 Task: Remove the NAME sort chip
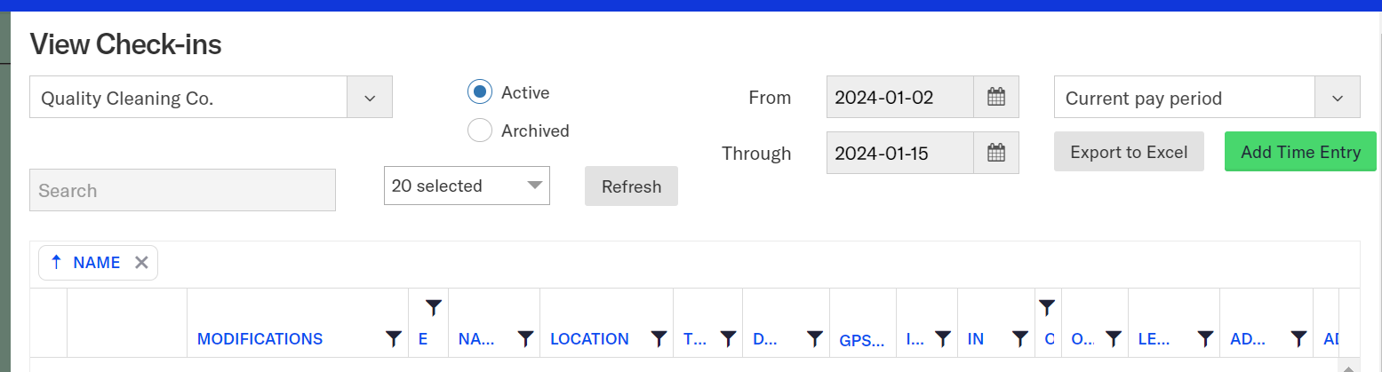coord(140,263)
